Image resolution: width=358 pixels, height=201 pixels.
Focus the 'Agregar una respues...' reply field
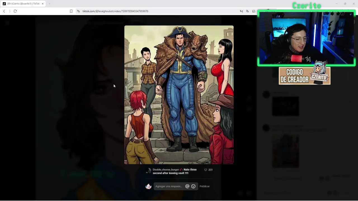pos(169,186)
